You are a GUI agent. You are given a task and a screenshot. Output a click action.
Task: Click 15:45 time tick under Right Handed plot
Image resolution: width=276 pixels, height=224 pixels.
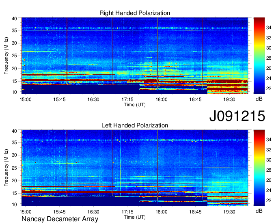pyautogui.click(x=60, y=99)
